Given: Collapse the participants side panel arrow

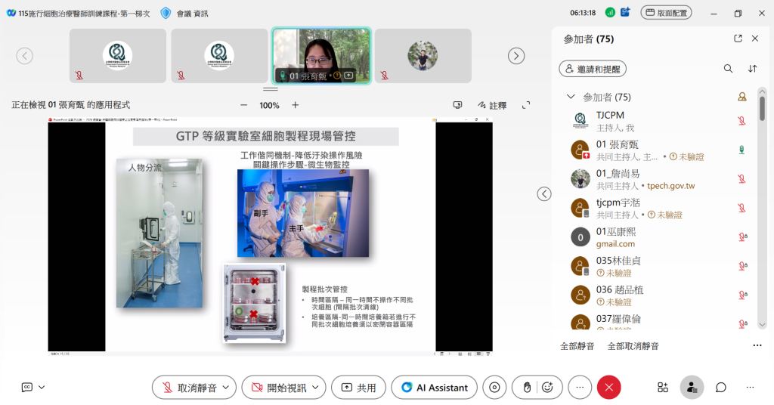Looking at the screenshot, I should coord(544,194).
